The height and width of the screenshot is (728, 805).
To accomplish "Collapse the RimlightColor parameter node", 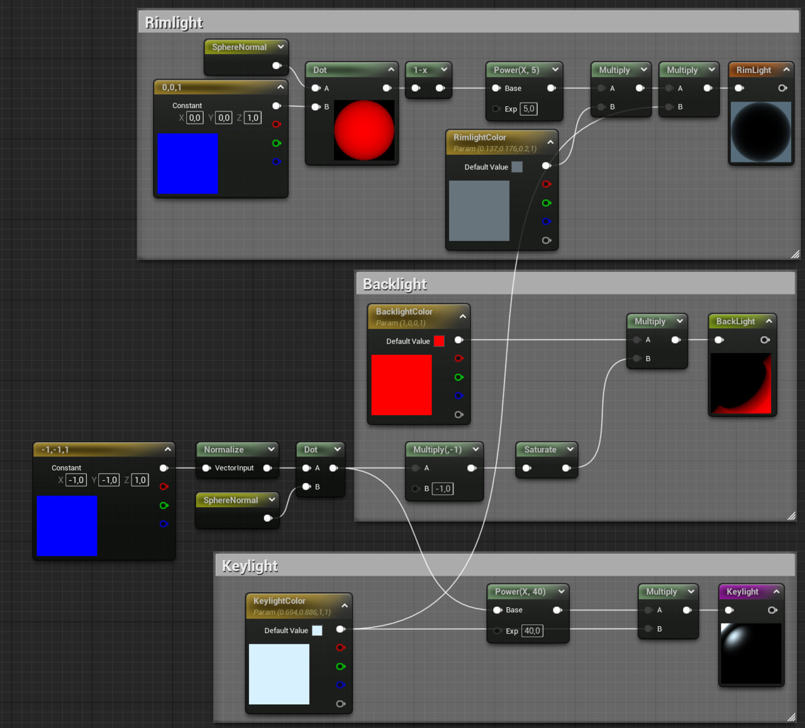I will click(550, 142).
